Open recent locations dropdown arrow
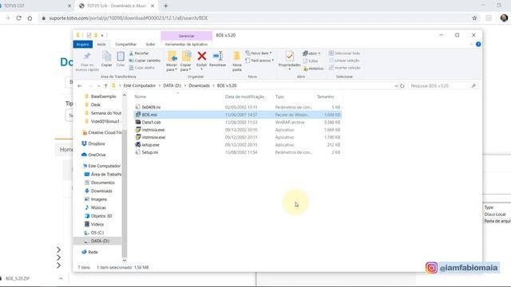The width and height of the screenshot is (511, 287). (x=99, y=86)
